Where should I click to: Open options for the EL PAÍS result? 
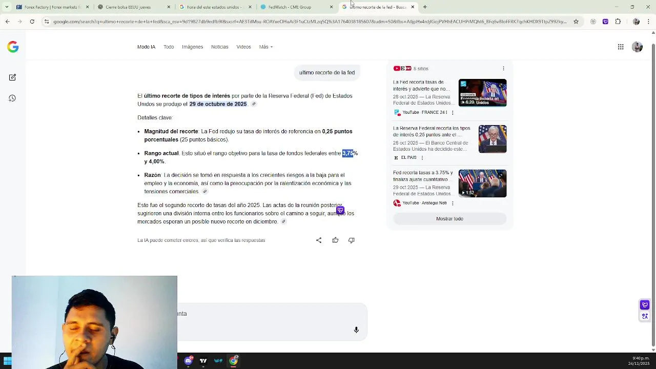point(422,158)
